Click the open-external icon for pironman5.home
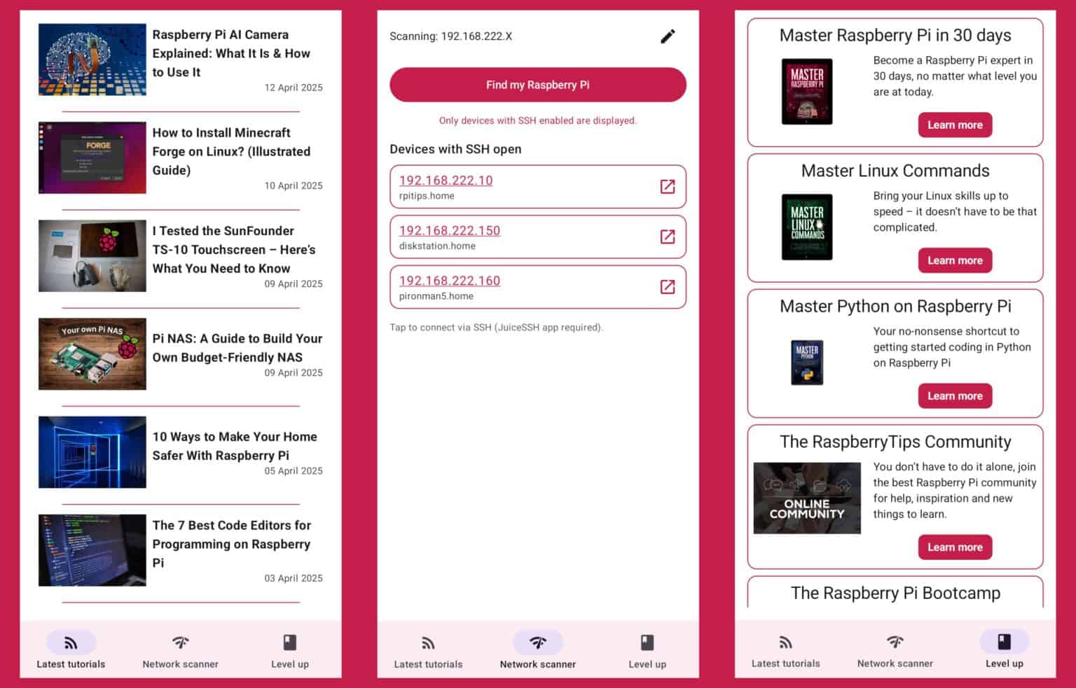The height and width of the screenshot is (688, 1076). click(668, 287)
